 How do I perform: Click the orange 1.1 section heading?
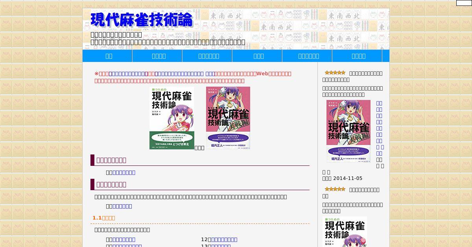(104, 218)
